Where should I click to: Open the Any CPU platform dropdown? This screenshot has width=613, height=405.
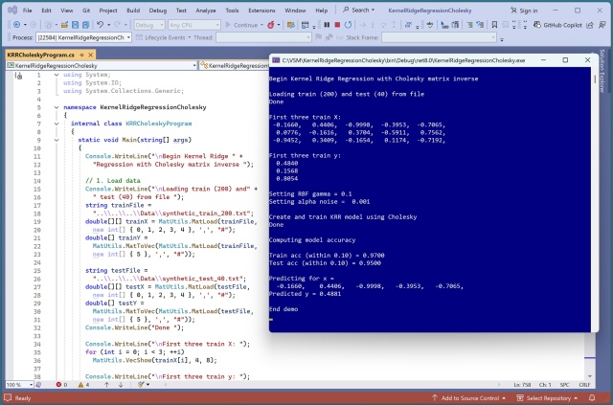tap(194, 25)
